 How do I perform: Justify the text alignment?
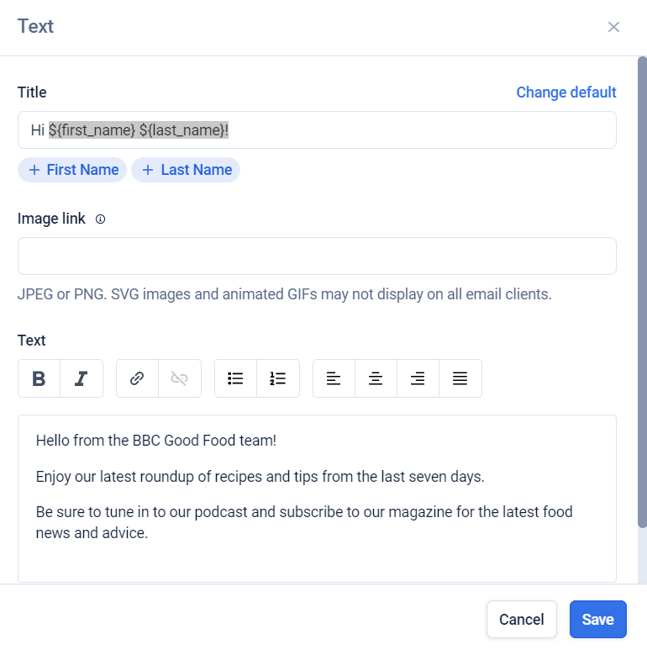coord(460,378)
